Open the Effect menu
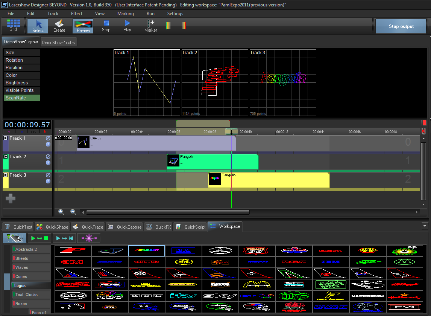 pos(77,14)
